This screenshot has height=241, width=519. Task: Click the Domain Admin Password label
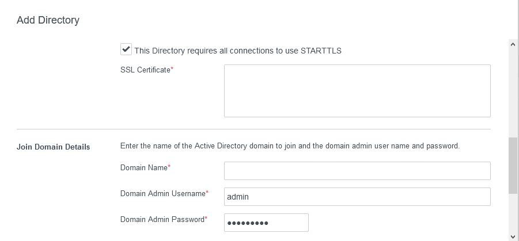[x=162, y=220]
